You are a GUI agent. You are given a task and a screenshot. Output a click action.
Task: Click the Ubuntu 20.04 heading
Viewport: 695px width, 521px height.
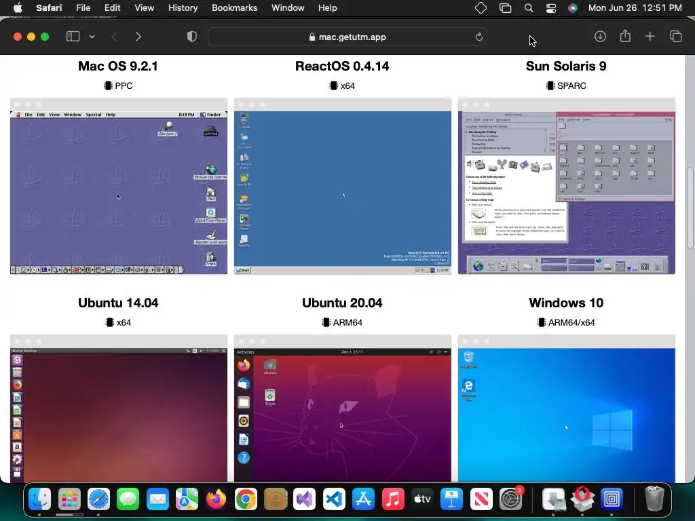(342, 303)
